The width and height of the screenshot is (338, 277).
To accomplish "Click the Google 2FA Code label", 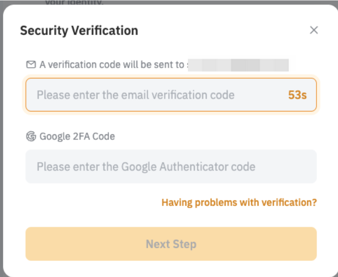I will point(77,136).
